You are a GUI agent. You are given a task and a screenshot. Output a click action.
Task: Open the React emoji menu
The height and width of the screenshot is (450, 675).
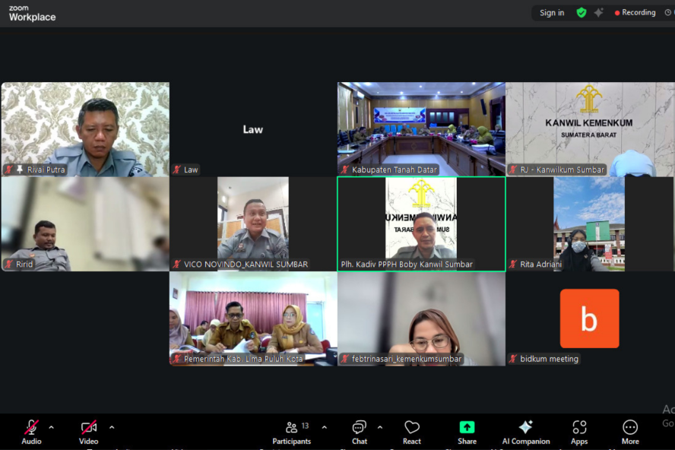tap(412, 432)
